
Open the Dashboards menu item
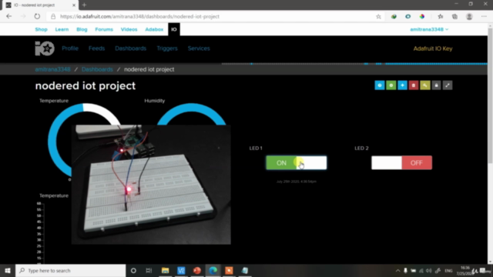point(130,48)
